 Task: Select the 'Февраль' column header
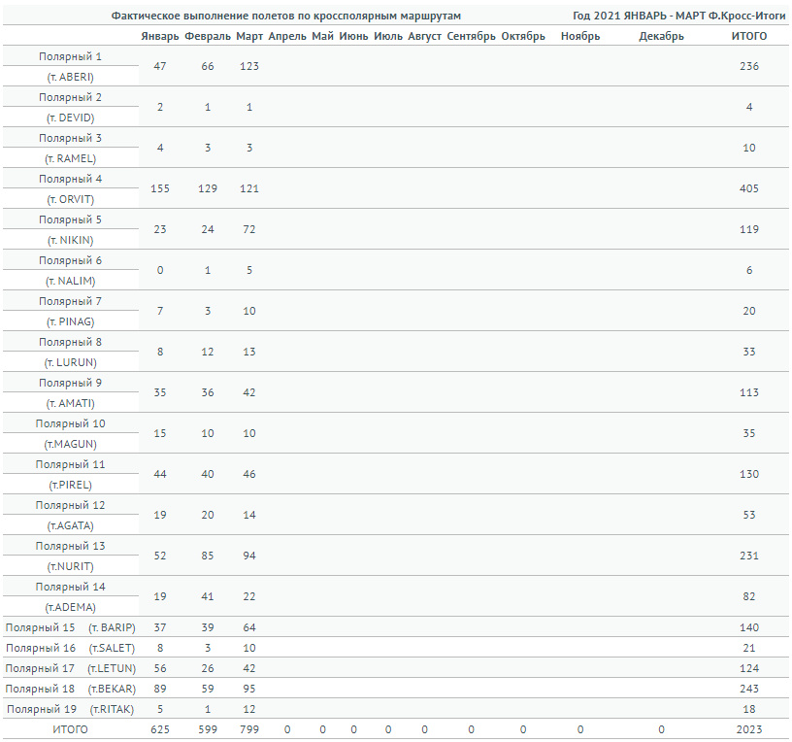pos(208,36)
